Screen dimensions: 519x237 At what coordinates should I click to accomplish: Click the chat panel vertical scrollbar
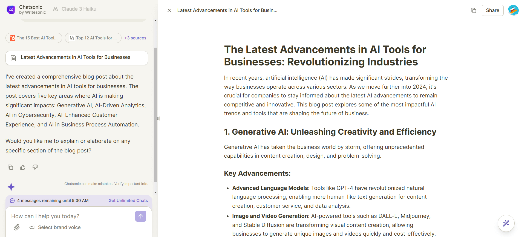[x=155, y=115]
